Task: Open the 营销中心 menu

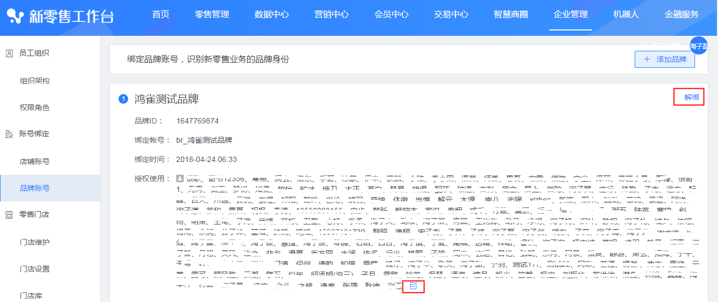Action: point(332,14)
